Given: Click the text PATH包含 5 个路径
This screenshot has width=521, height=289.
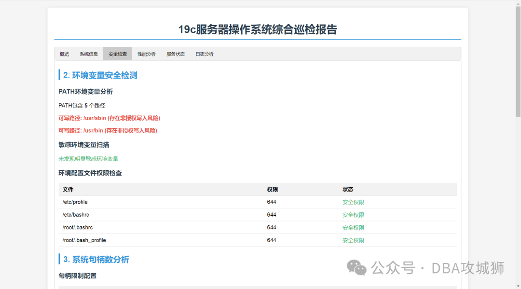Looking at the screenshot, I should 82,106.
